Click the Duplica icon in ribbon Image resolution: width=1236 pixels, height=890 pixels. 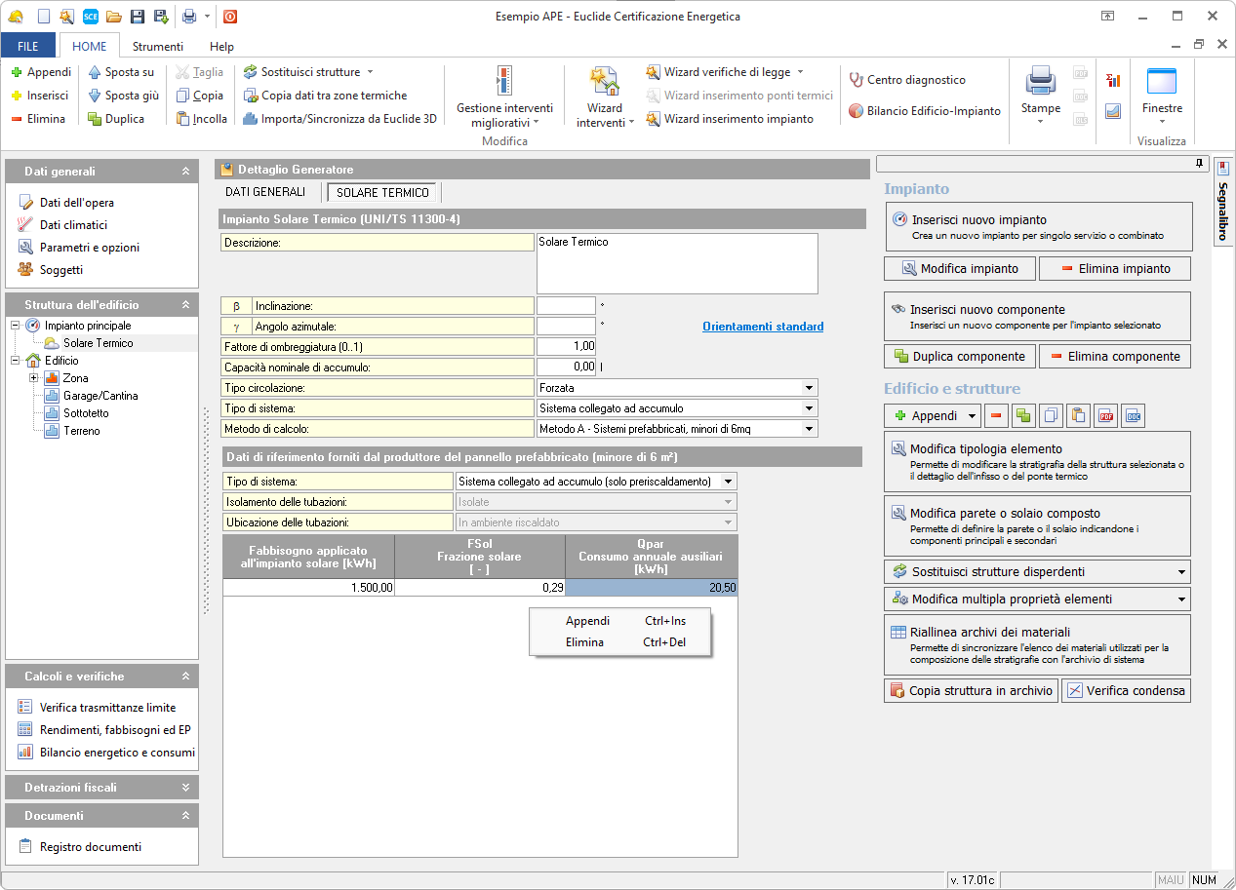tap(95, 119)
